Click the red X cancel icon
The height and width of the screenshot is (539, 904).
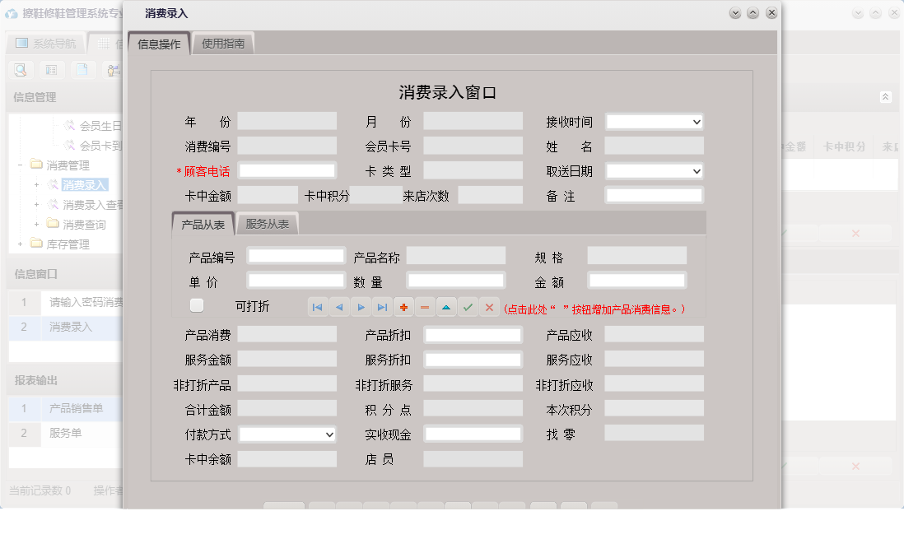pos(488,306)
